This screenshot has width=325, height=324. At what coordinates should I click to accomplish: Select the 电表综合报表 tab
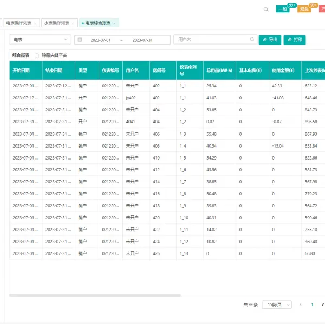[x=98, y=23]
